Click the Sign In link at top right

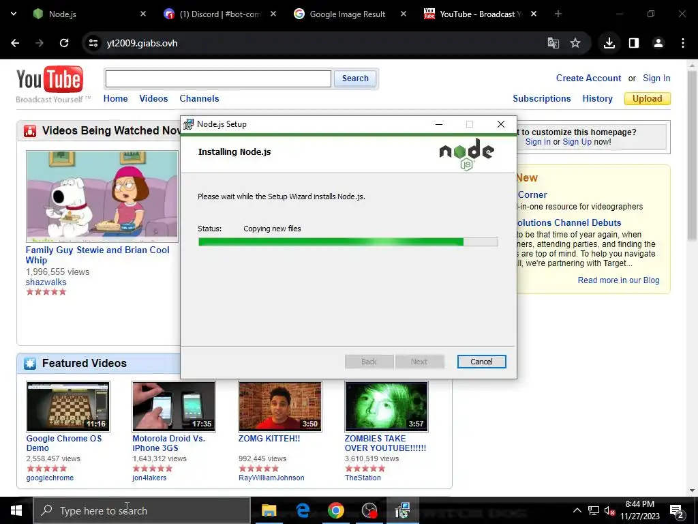pos(656,78)
